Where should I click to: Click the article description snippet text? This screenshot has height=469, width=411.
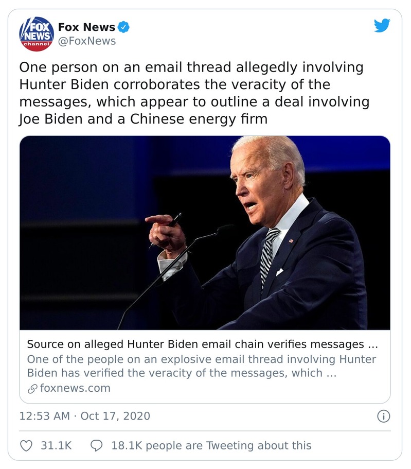[x=201, y=366]
